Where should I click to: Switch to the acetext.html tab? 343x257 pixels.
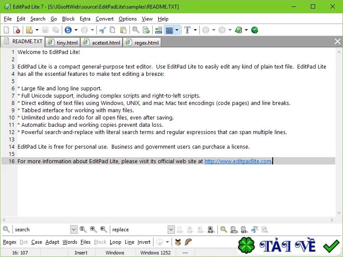(x=102, y=42)
